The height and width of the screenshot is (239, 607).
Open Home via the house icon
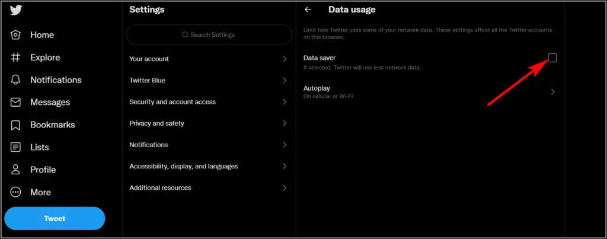[x=15, y=35]
